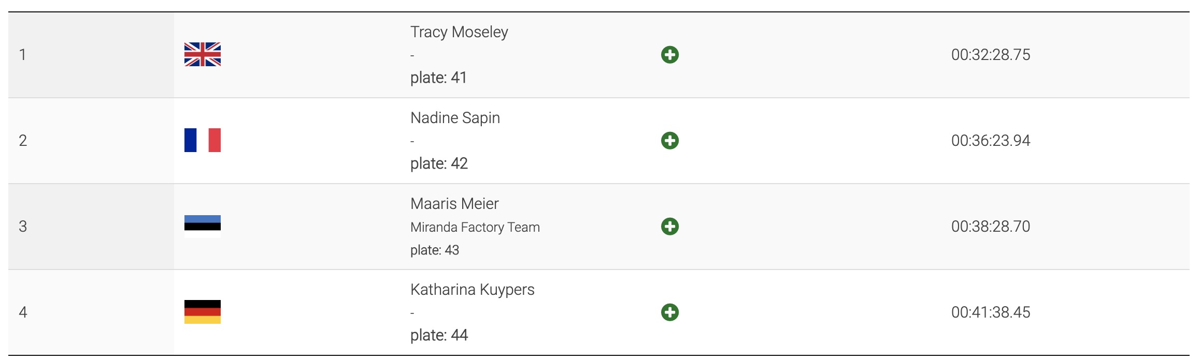1201x360 pixels.
Task: Click the plate: 44 text
Action: (x=439, y=335)
